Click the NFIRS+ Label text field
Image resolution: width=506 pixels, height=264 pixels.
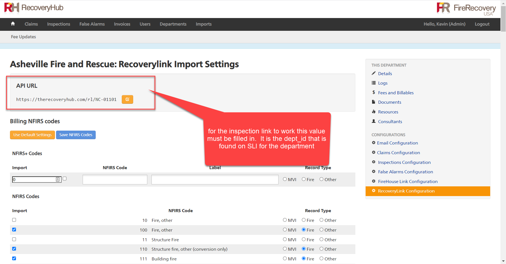[215, 179]
